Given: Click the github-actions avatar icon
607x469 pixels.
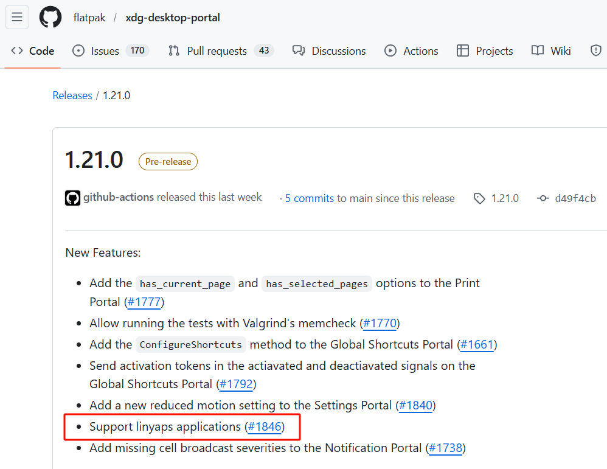Looking at the screenshot, I should coord(73,198).
